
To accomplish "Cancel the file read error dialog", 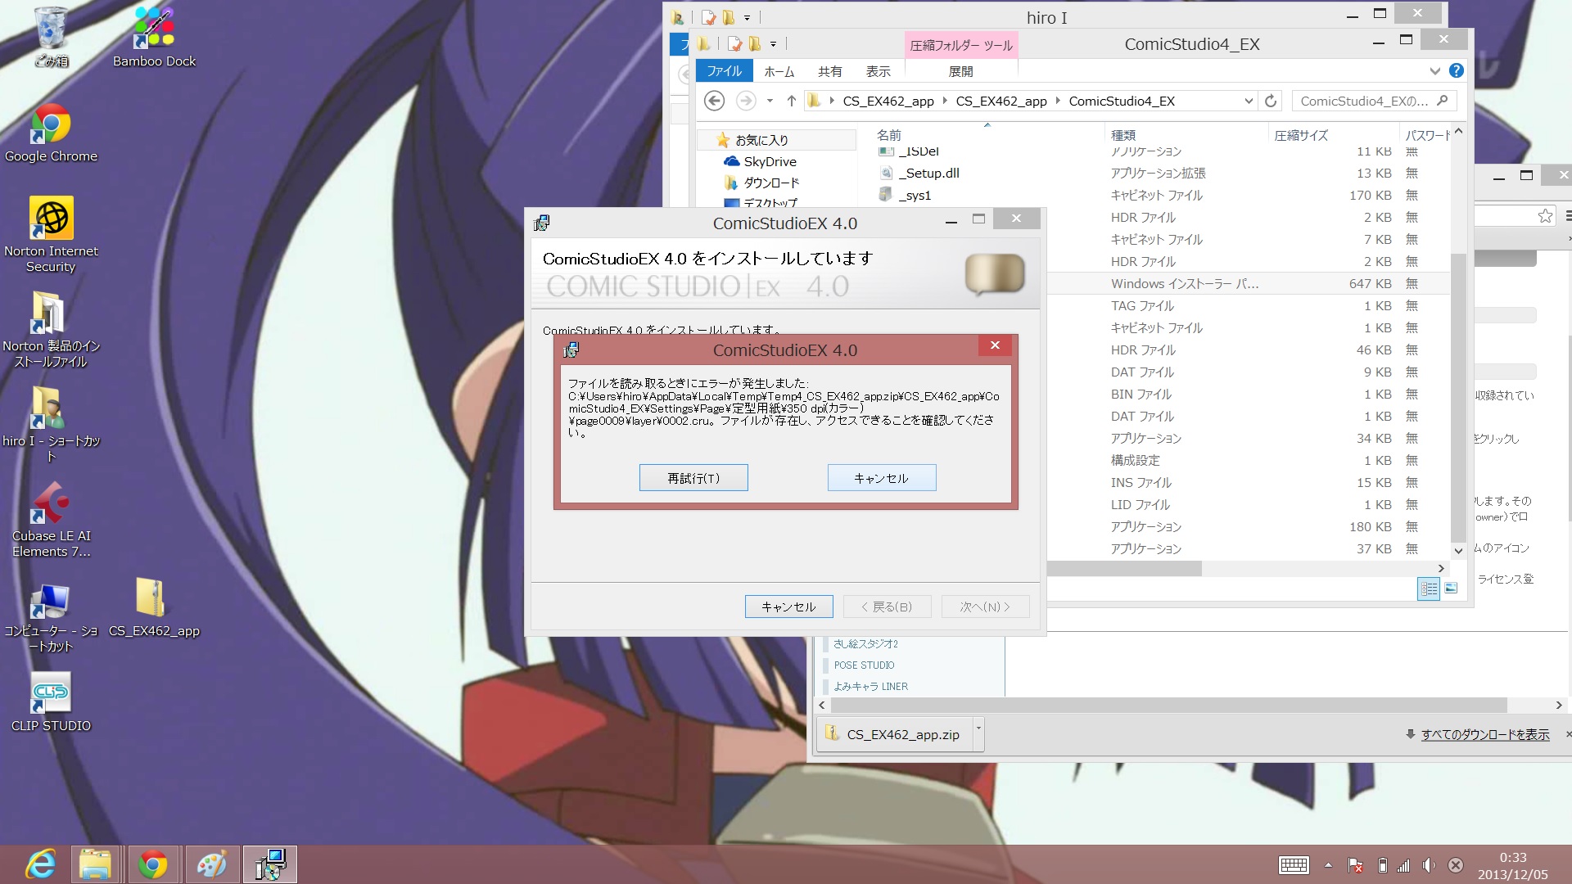I will coord(881,478).
